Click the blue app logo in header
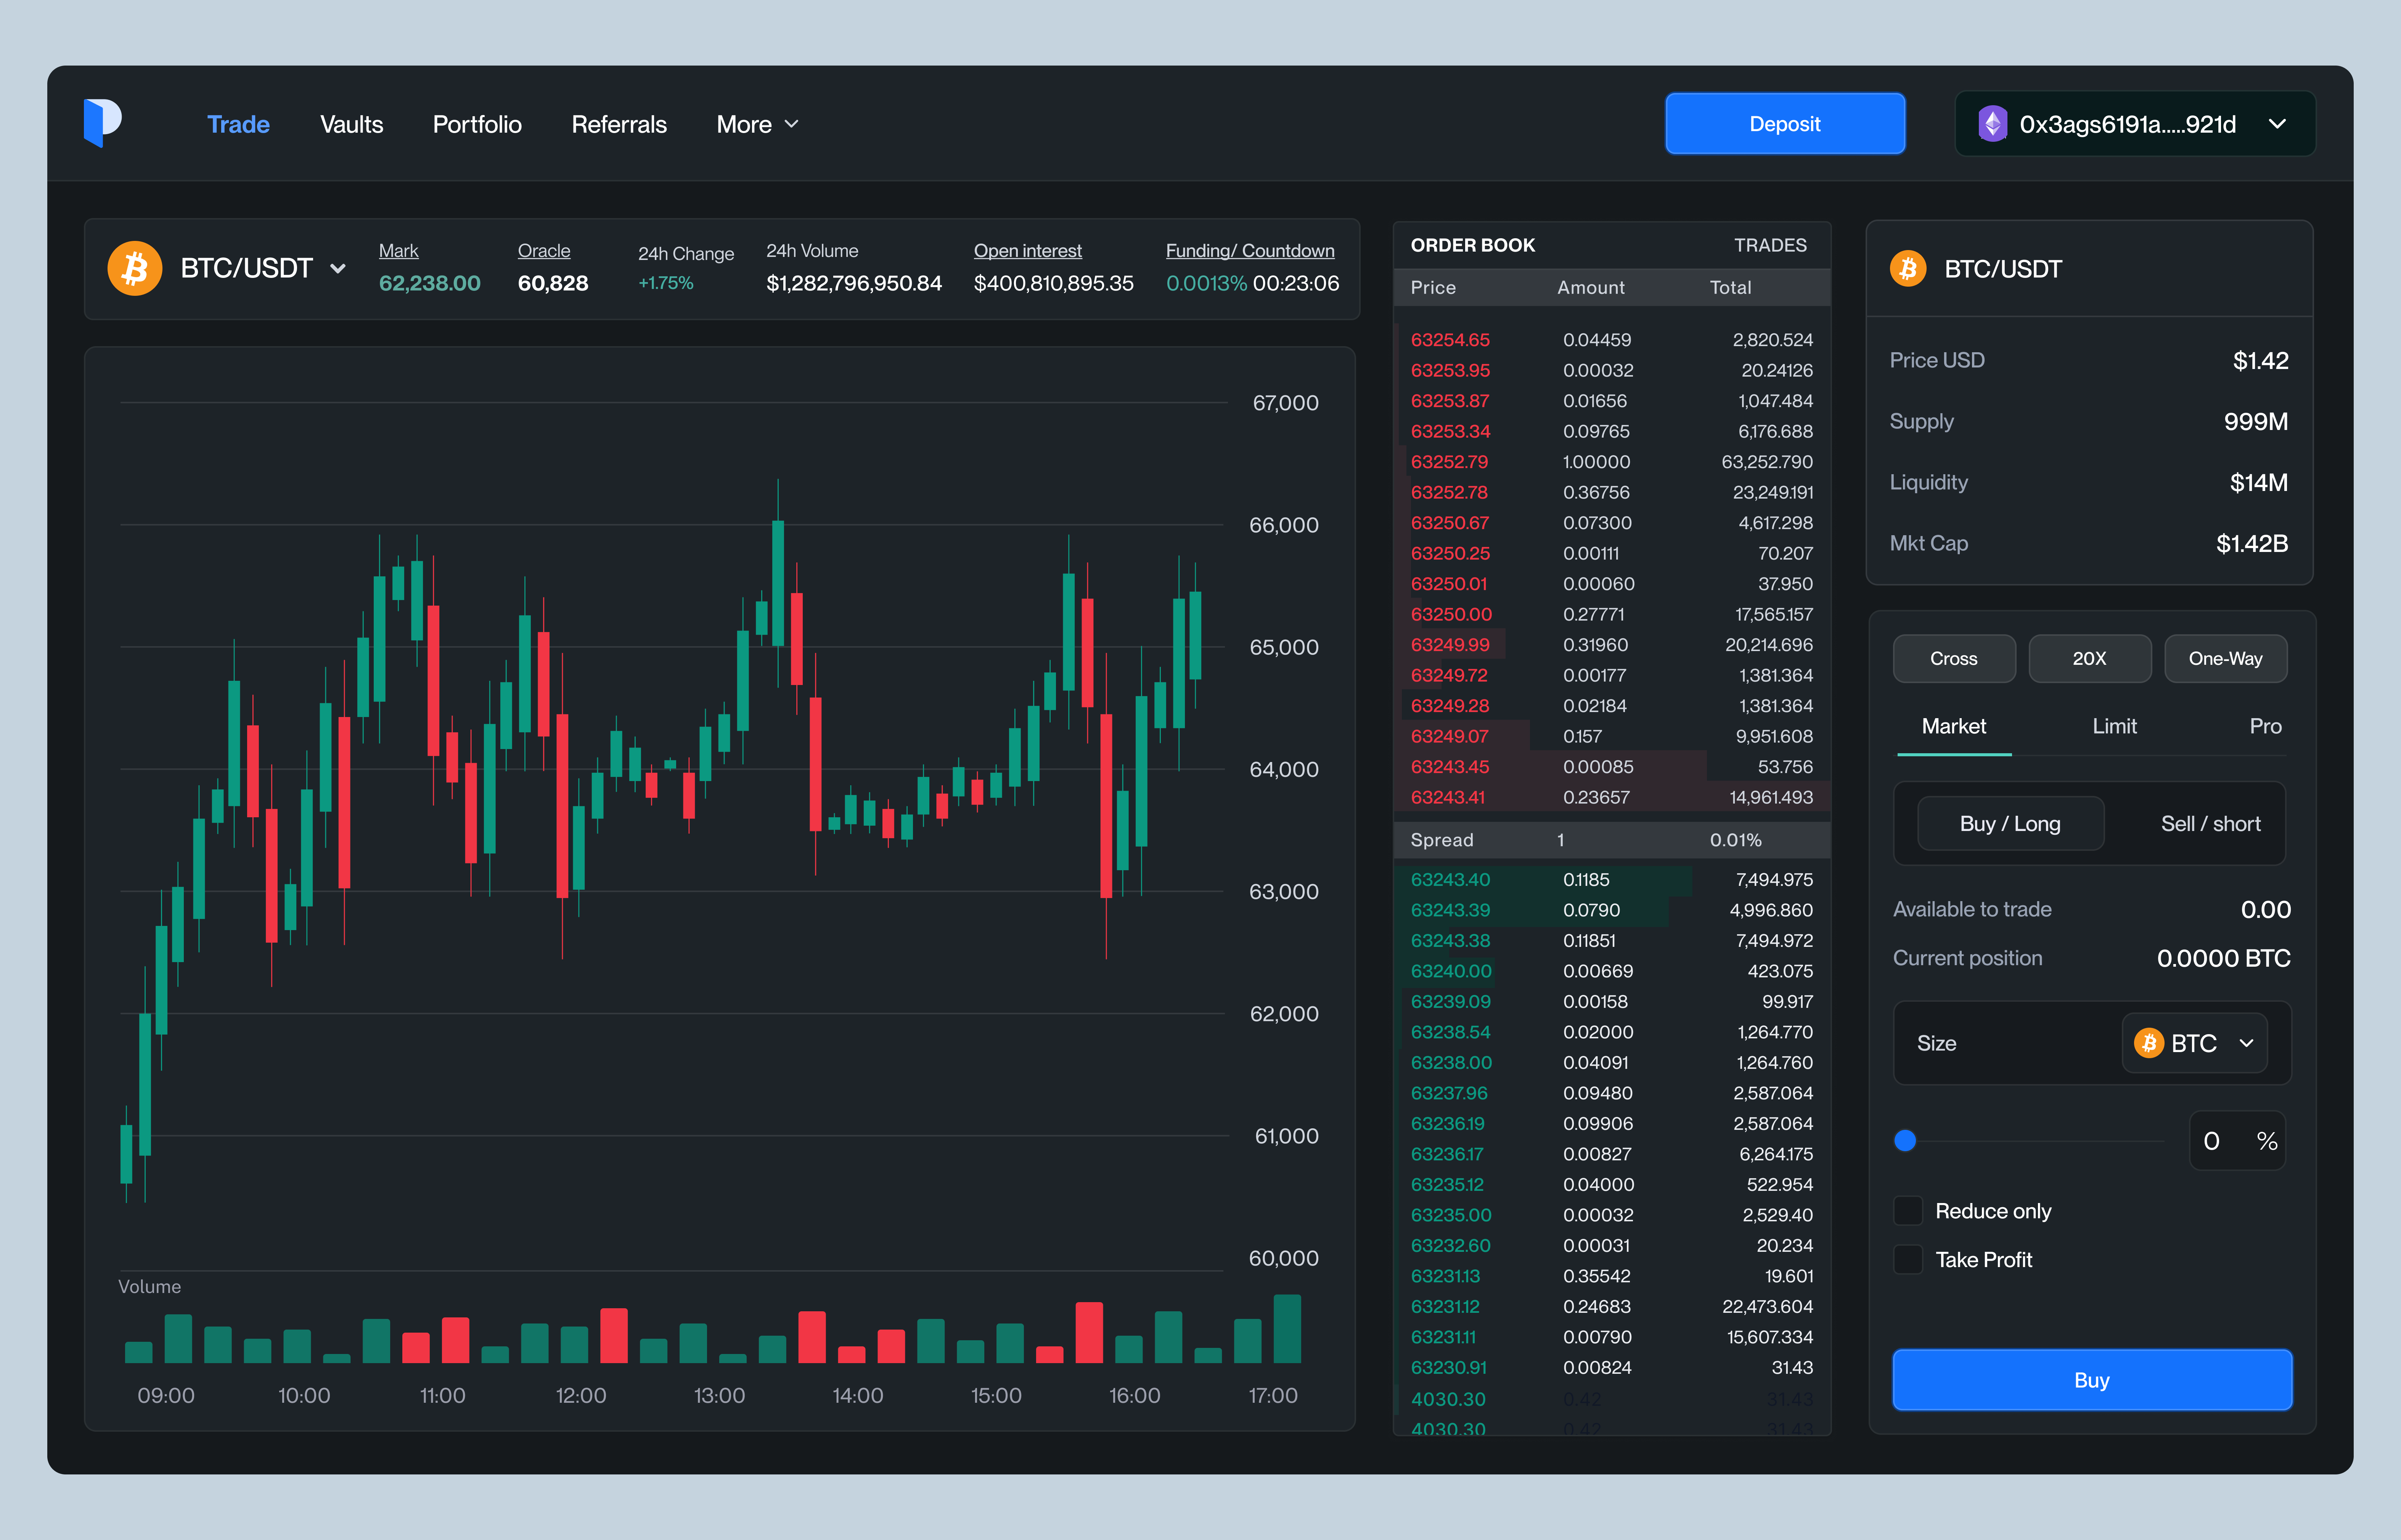 point(103,123)
